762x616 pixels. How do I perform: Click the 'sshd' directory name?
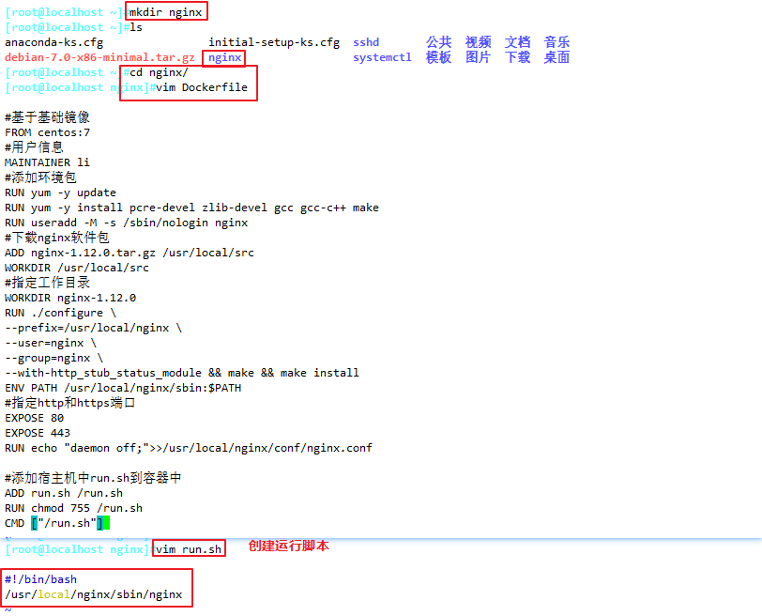[x=366, y=43]
